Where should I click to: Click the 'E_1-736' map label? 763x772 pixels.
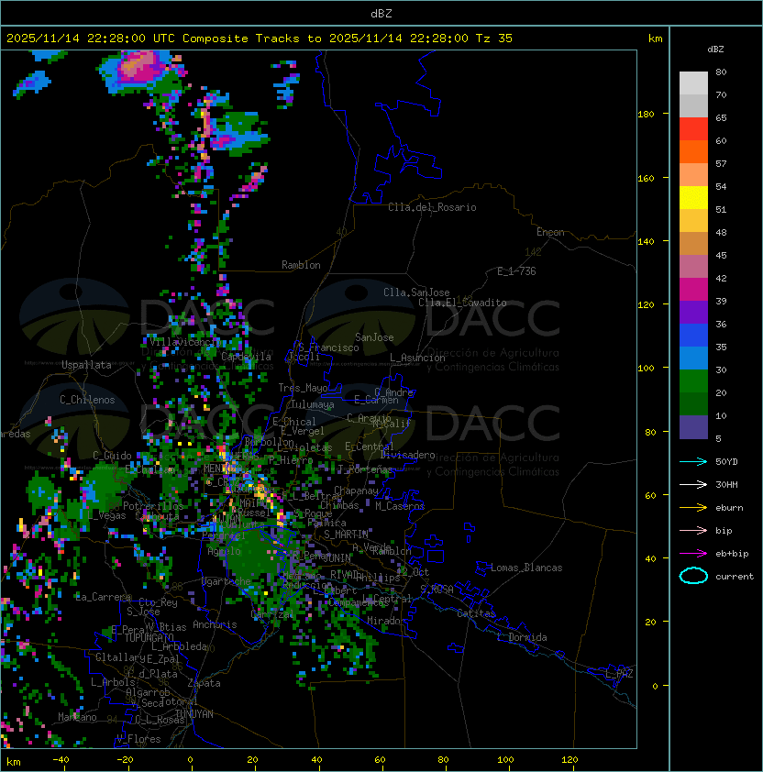pos(516,271)
